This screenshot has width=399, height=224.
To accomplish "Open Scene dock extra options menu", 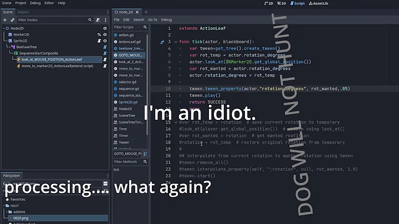I will point(105,20).
